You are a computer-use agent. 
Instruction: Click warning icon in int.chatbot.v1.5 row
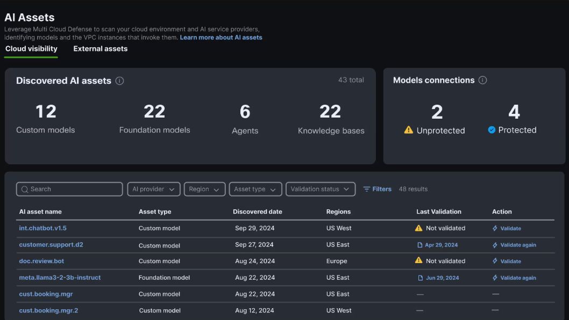[x=419, y=228]
